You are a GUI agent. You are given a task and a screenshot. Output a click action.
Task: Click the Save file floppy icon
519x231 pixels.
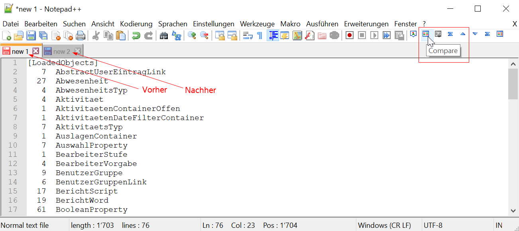(31, 36)
